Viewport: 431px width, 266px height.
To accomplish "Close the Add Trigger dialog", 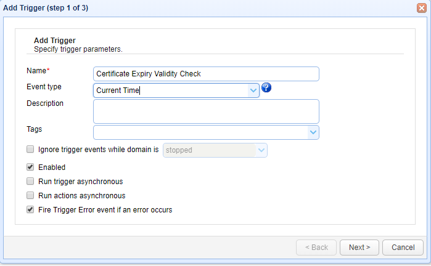I will point(422,7).
